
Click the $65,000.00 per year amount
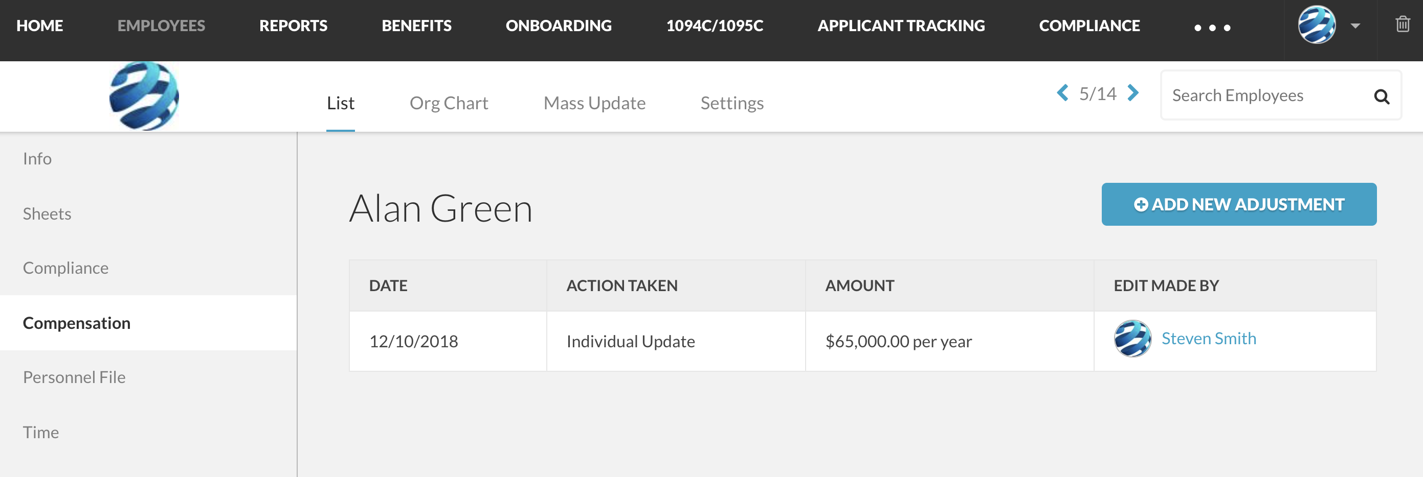pos(898,341)
